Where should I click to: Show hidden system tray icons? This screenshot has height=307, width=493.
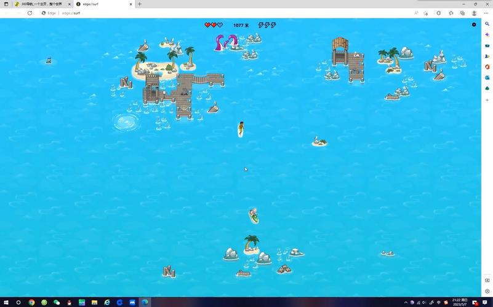point(406,302)
